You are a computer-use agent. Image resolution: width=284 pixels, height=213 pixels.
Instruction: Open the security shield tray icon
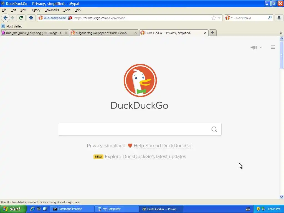tap(258, 209)
